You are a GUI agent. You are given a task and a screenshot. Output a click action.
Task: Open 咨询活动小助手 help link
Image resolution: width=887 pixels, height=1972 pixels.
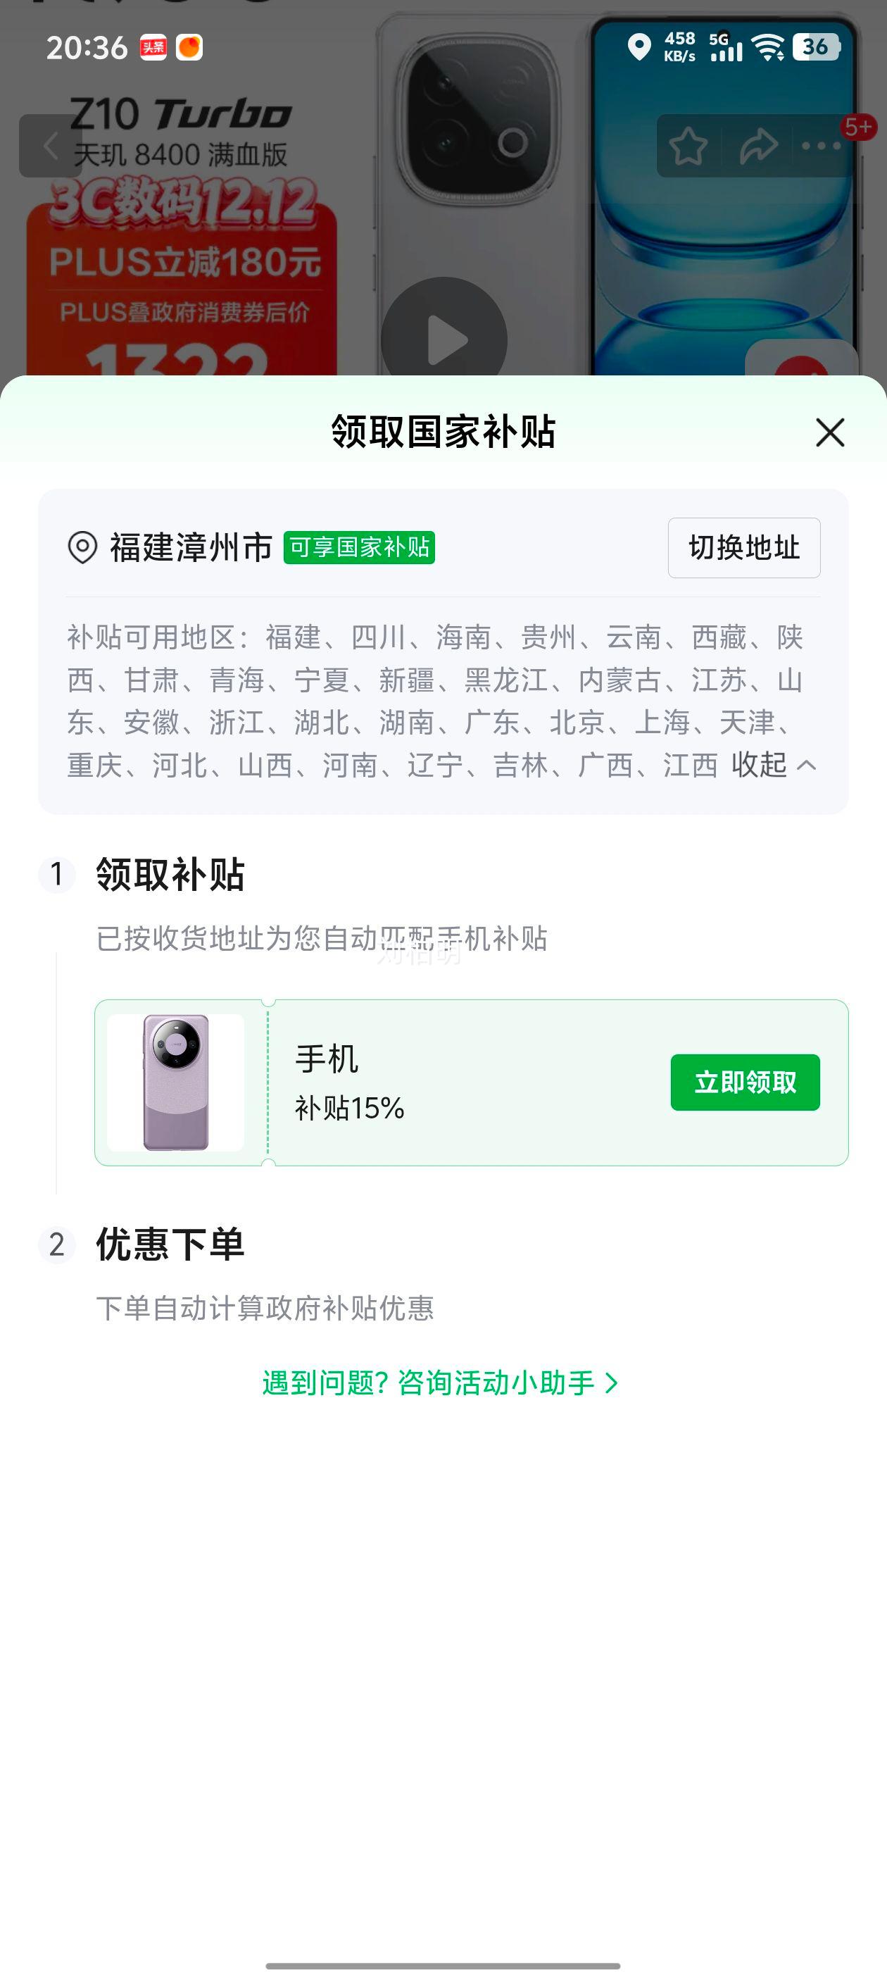pos(440,1383)
